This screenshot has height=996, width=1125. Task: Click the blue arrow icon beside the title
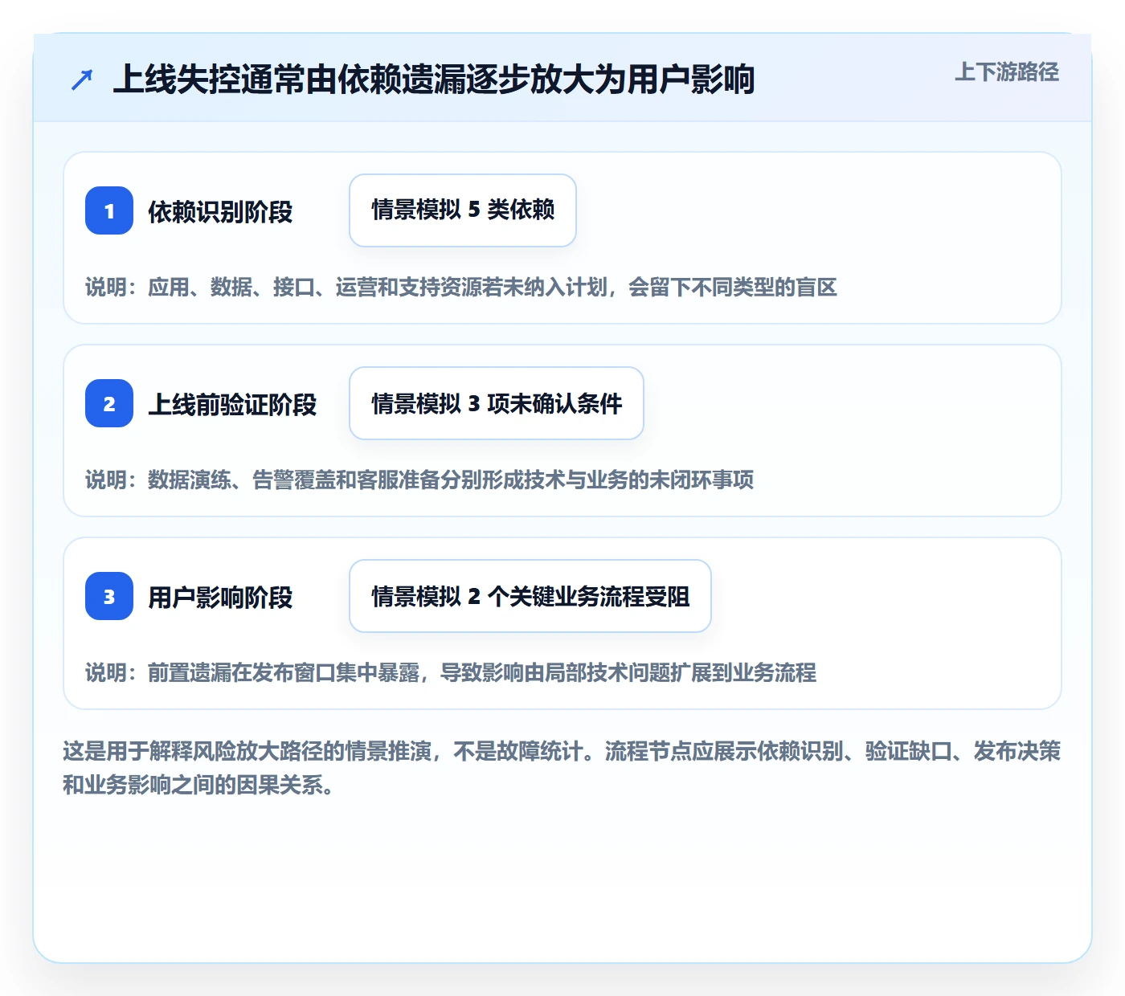click(82, 80)
